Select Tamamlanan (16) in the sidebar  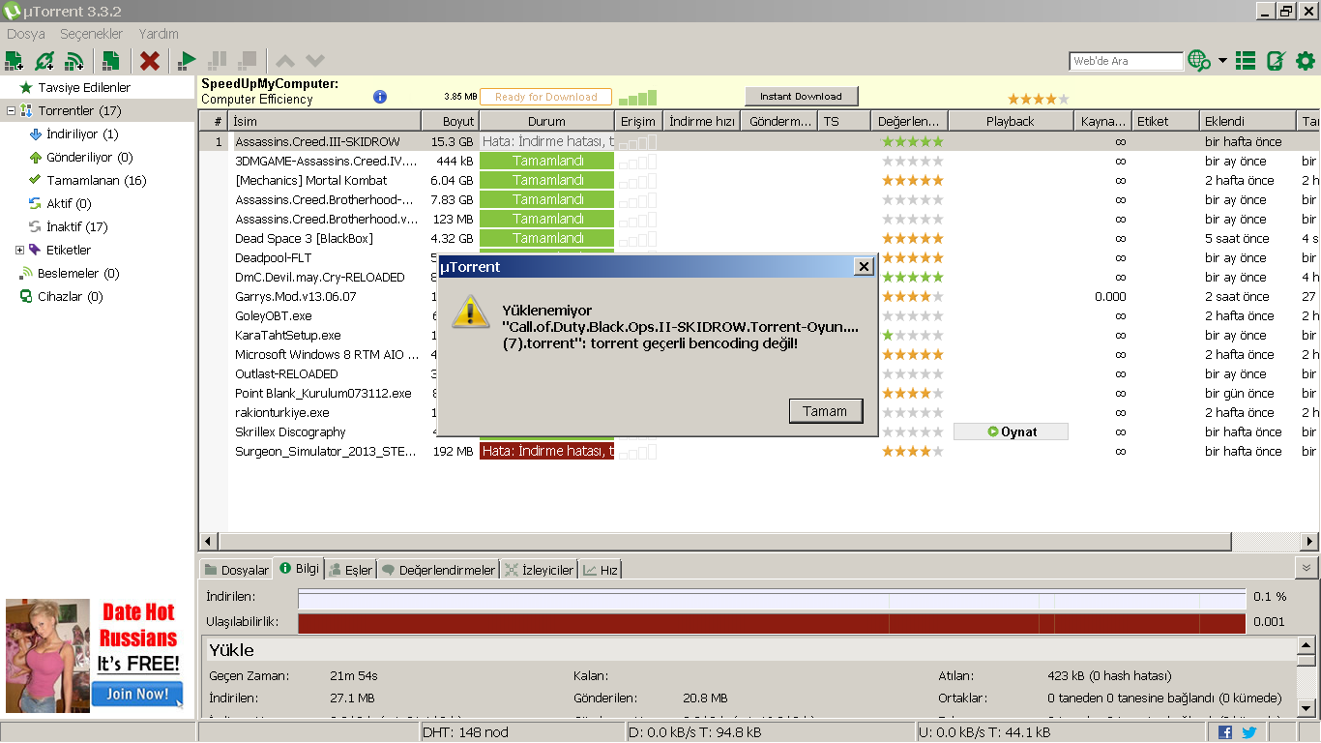pyautogui.click(x=96, y=181)
